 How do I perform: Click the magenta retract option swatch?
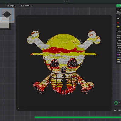[118, 55]
